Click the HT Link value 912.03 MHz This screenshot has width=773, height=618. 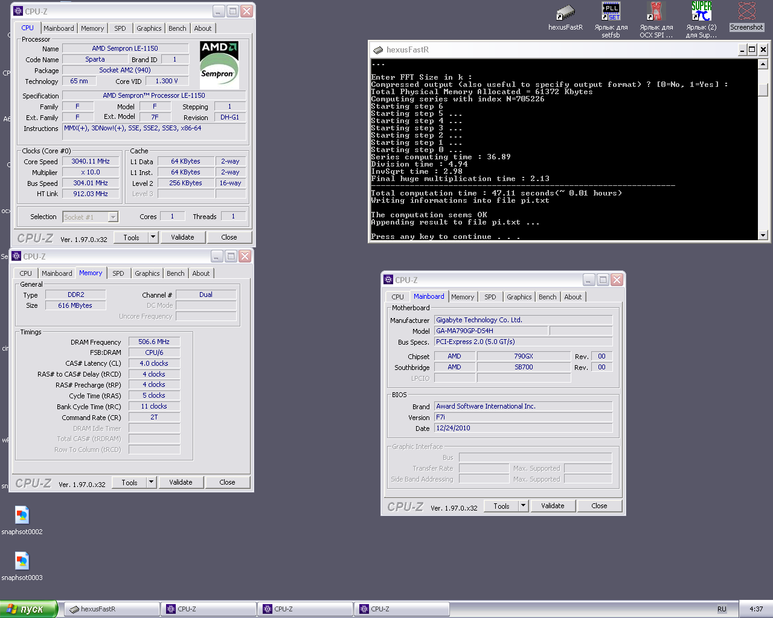[91, 194]
